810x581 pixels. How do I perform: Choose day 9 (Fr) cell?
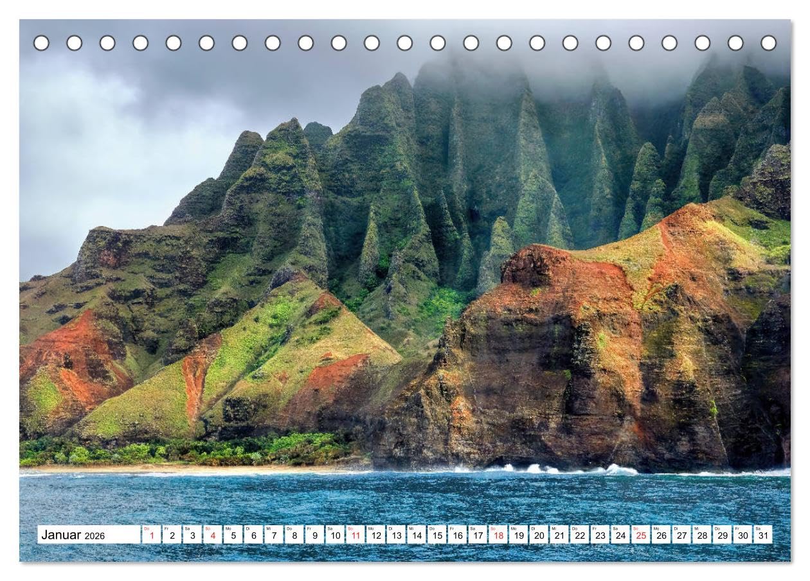(314, 535)
